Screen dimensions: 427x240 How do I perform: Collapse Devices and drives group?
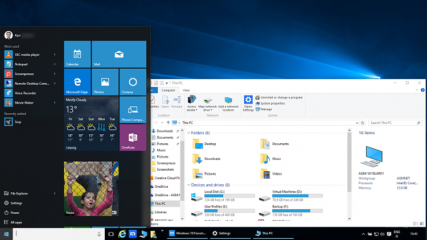point(188,185)
